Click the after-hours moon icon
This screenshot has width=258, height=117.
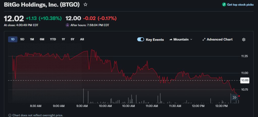[67, 25]
